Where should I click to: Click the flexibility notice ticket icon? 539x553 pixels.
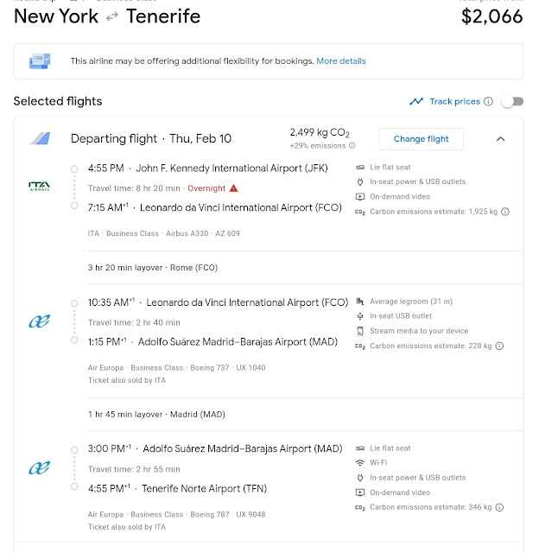pyautogui.click(x=40, y=61)
